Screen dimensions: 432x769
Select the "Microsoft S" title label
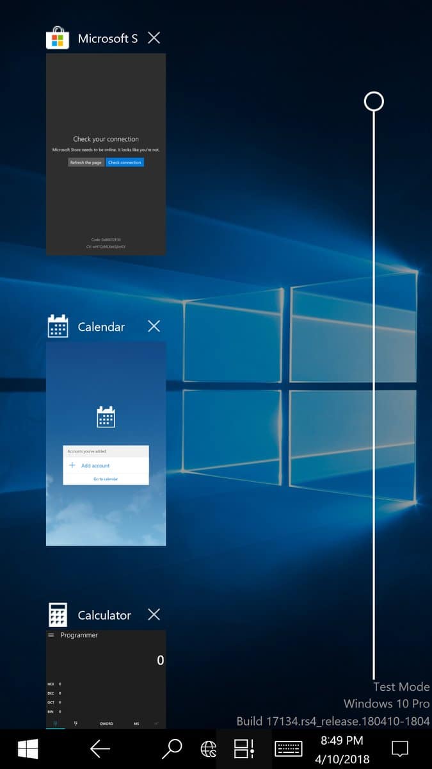pyautogui.click(x=108, y=38)
